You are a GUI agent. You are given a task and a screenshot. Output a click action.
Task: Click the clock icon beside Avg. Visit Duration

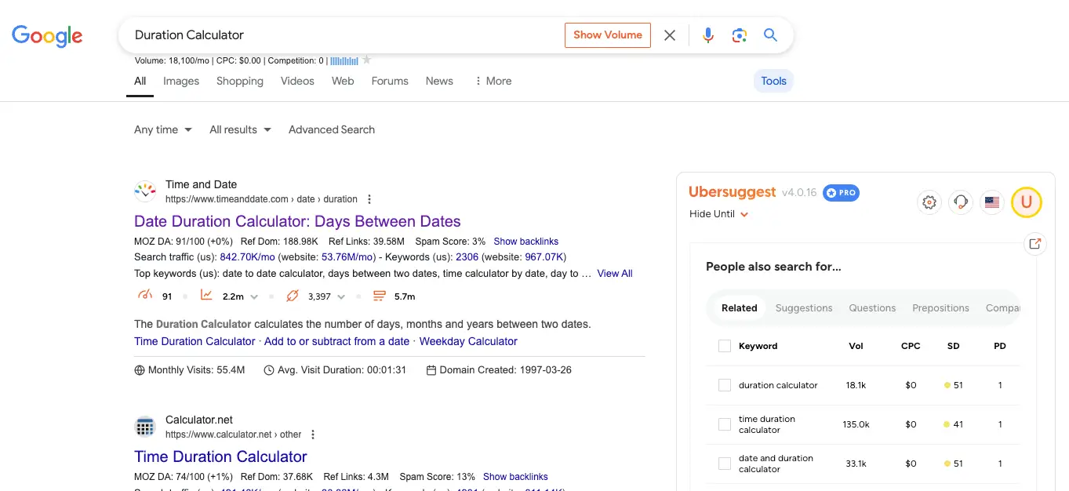click(x=269, y=370)
